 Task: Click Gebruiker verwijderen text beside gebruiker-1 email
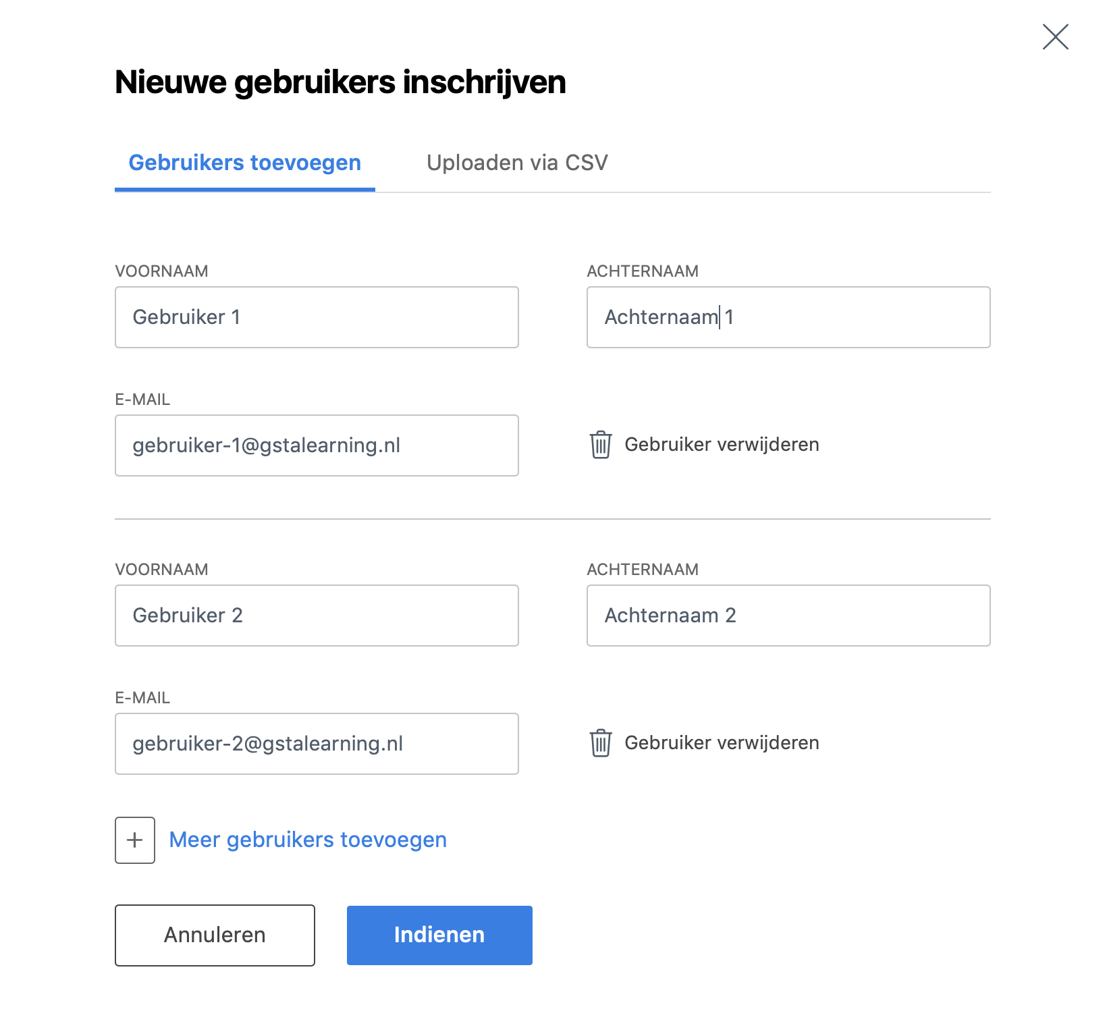point(722,445)
